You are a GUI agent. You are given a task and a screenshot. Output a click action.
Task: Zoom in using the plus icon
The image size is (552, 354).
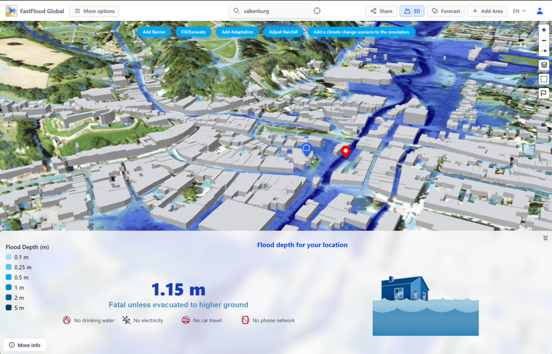(x=544, y=29)
